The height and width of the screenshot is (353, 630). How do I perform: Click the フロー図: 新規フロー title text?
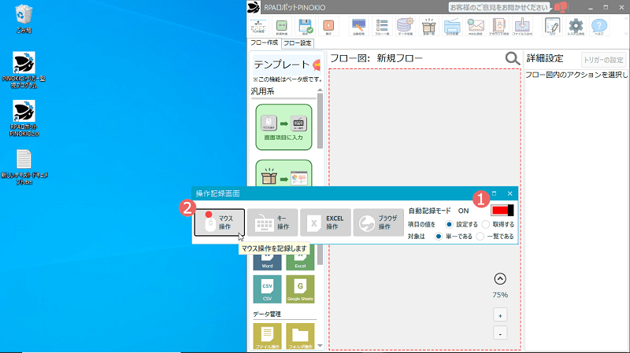376,58
